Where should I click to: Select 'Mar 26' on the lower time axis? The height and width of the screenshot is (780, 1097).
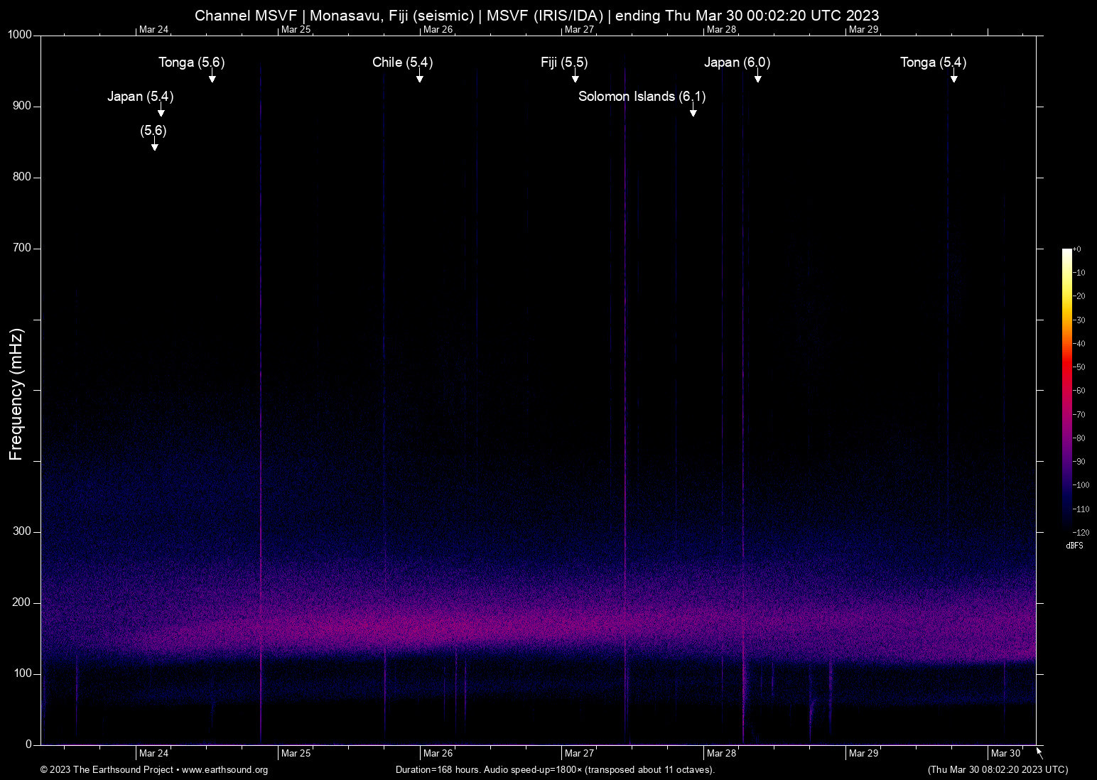click(438, 754)
